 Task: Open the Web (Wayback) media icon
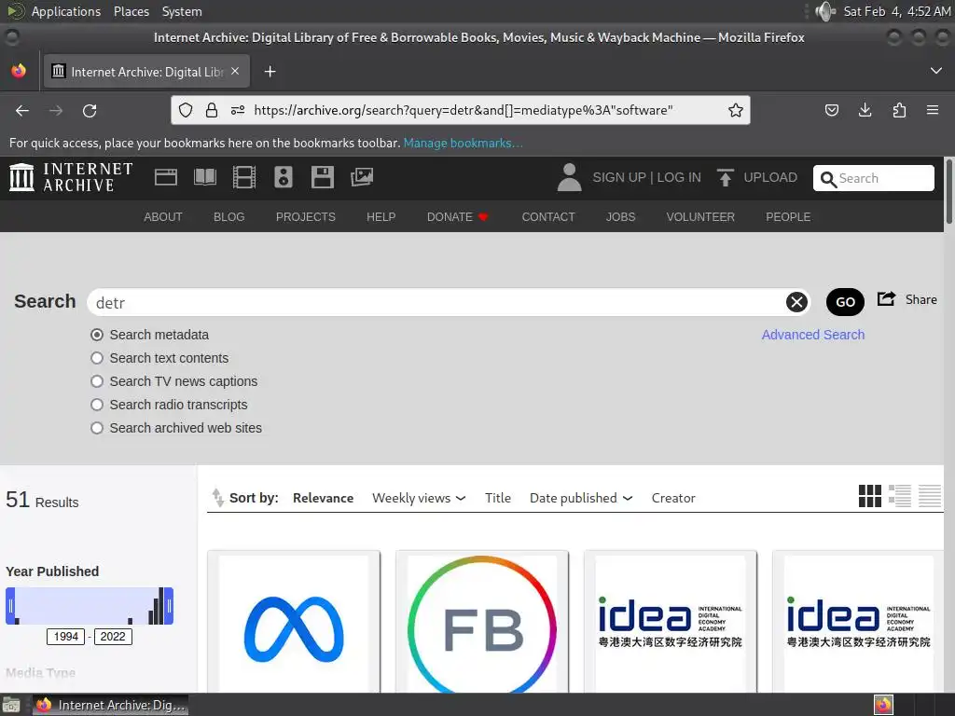tap(166, 177)
